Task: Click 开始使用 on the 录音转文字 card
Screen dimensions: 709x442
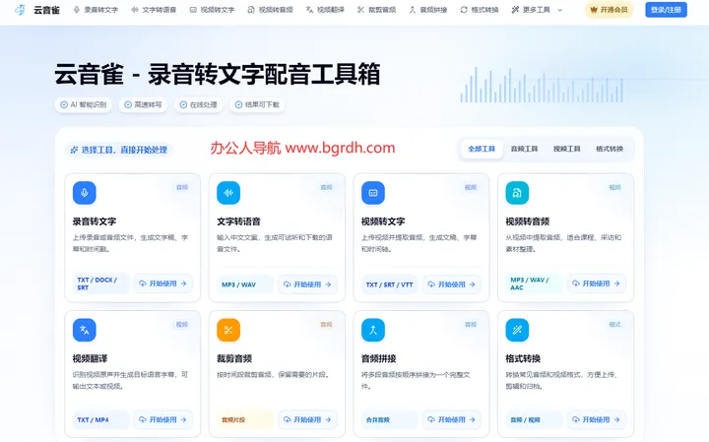Action: [x=162, y=284]
